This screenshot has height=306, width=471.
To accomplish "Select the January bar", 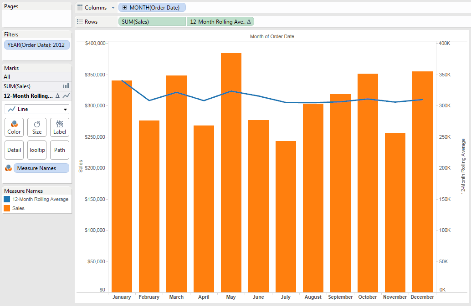I will (122, 186).
